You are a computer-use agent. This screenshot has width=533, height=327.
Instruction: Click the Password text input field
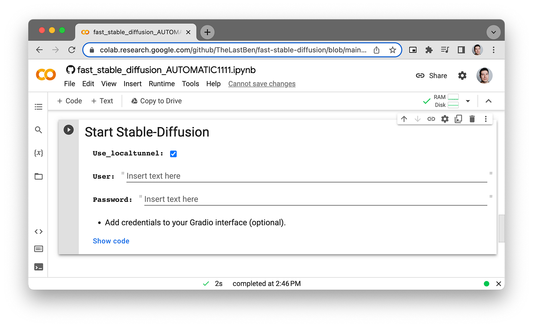pyautogui.click(x=316, y=199)
